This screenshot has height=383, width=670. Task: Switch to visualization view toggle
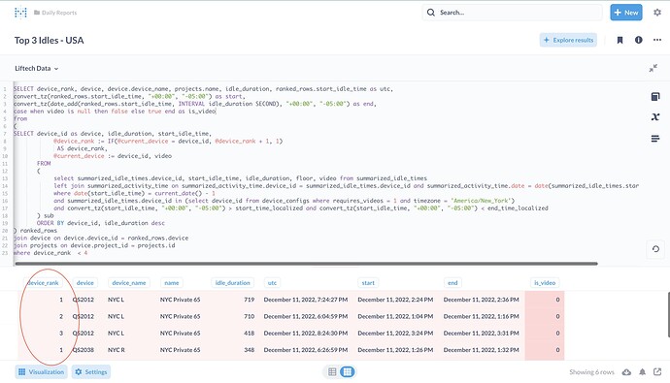pos(348,372)
